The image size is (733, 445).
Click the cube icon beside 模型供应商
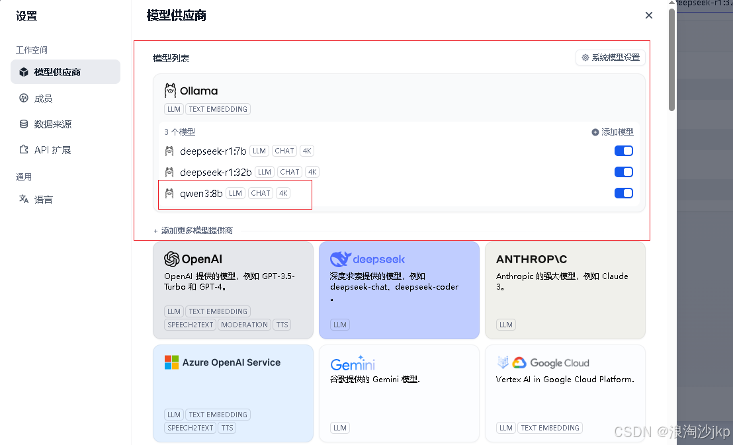pyautogui.click(x=24, y=72)
